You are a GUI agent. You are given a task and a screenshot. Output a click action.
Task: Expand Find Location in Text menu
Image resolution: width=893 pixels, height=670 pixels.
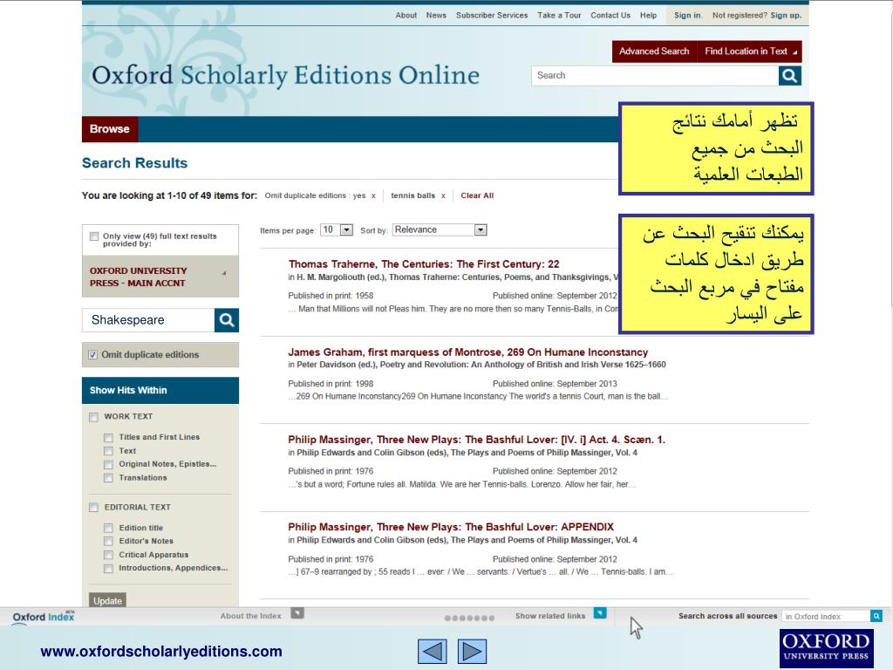point(749,51)
